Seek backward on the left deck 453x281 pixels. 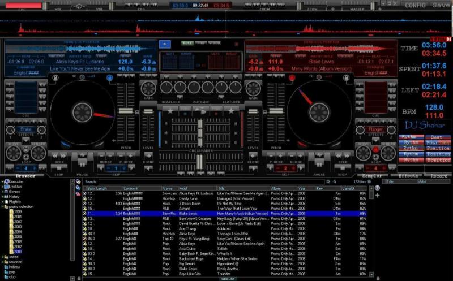pos(54,156)
